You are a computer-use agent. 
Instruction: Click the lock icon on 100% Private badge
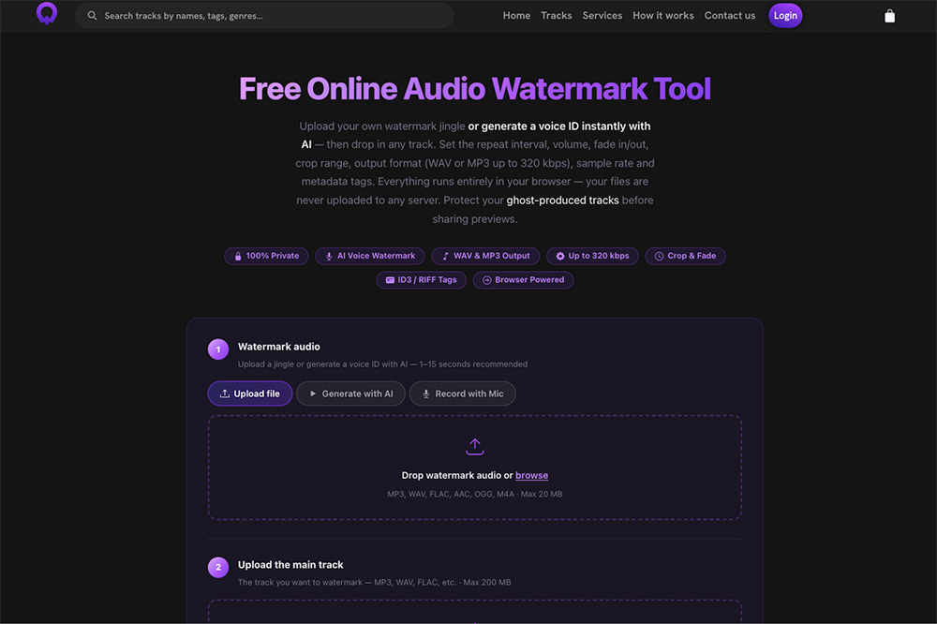tap(237, 256)
